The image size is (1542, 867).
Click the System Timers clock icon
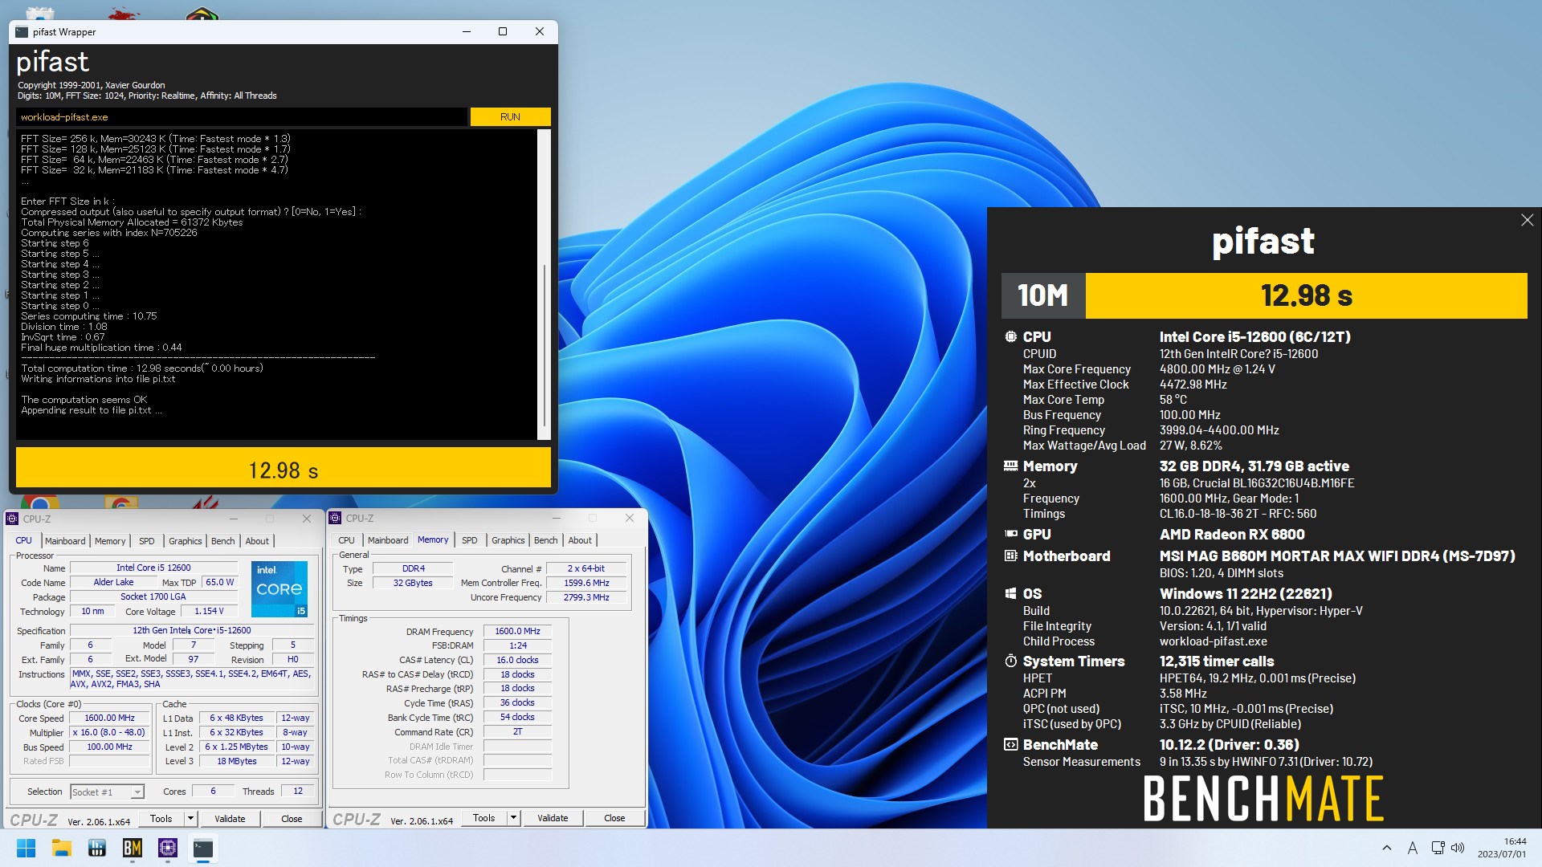pyautogui.click(x=1010, y=661)
